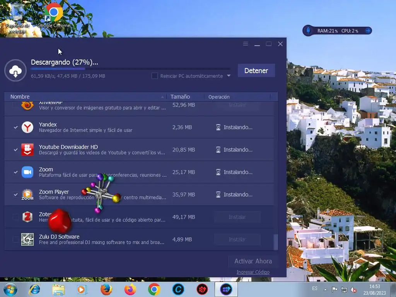The image size is (396, 297).
Task: Open the Ingresar Código link
Action: 253,272
